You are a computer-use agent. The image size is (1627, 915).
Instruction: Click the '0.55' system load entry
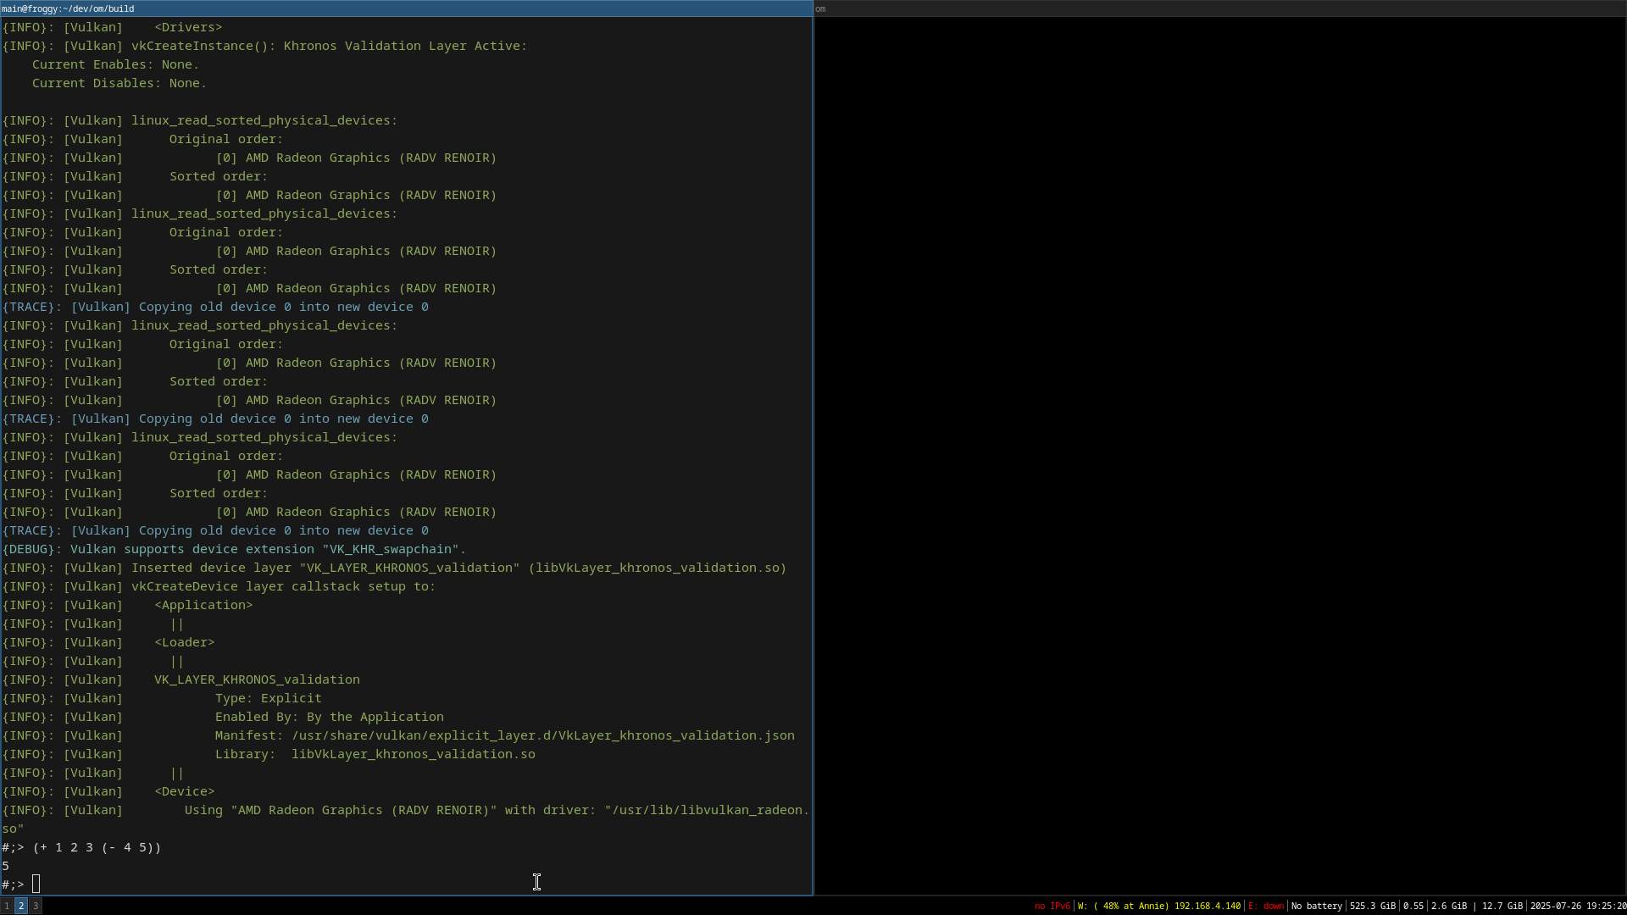point(1413,907)
